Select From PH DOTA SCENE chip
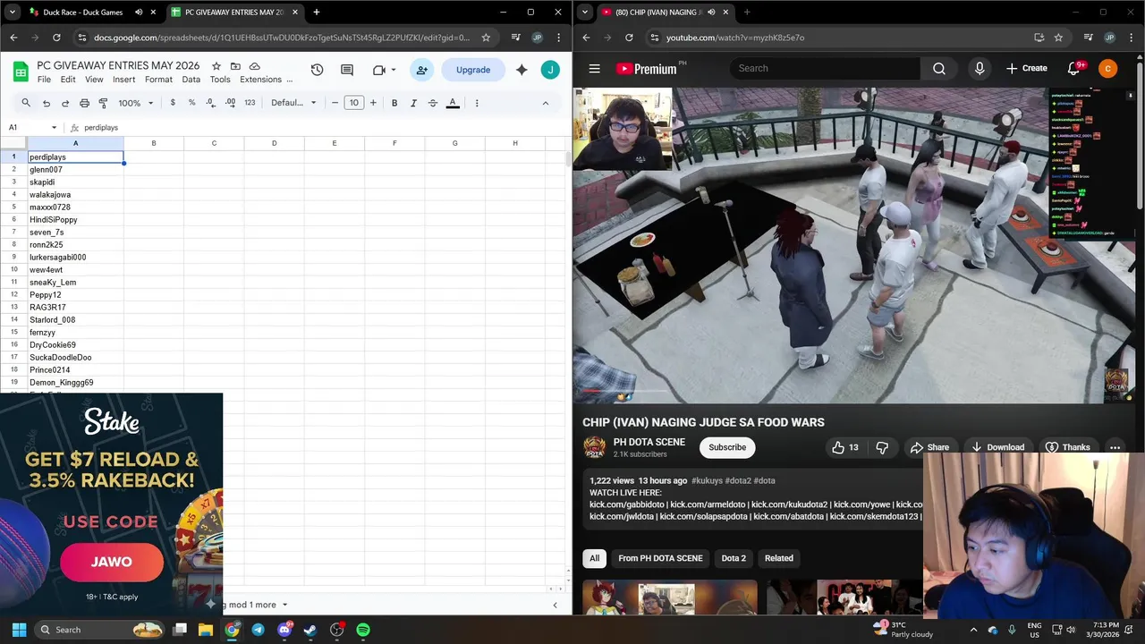Image resolution: width=1145 pixels, height=644 pixels. (660, 558)
